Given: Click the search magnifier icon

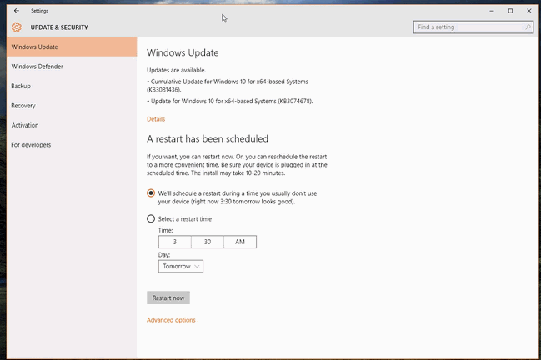Looking at the screenshot, I should pyautogui.click(x=528, y=27).
